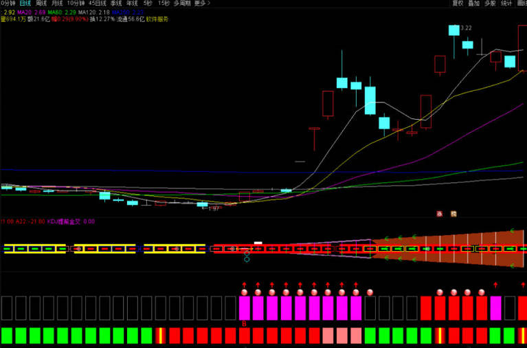Image resolution: width=527 pixels, height=348 pixels.
Task: Select the 季线 quarterly period tab
Action: click(x=116, y=3)
